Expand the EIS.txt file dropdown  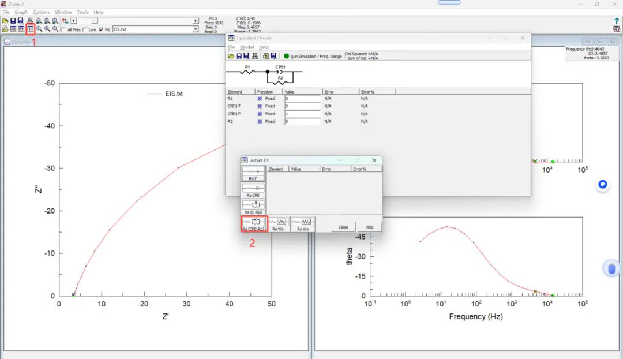tap(195, 29)
